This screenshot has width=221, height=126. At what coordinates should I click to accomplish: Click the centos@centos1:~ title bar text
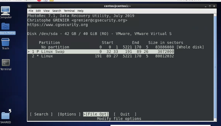(117, 6)
